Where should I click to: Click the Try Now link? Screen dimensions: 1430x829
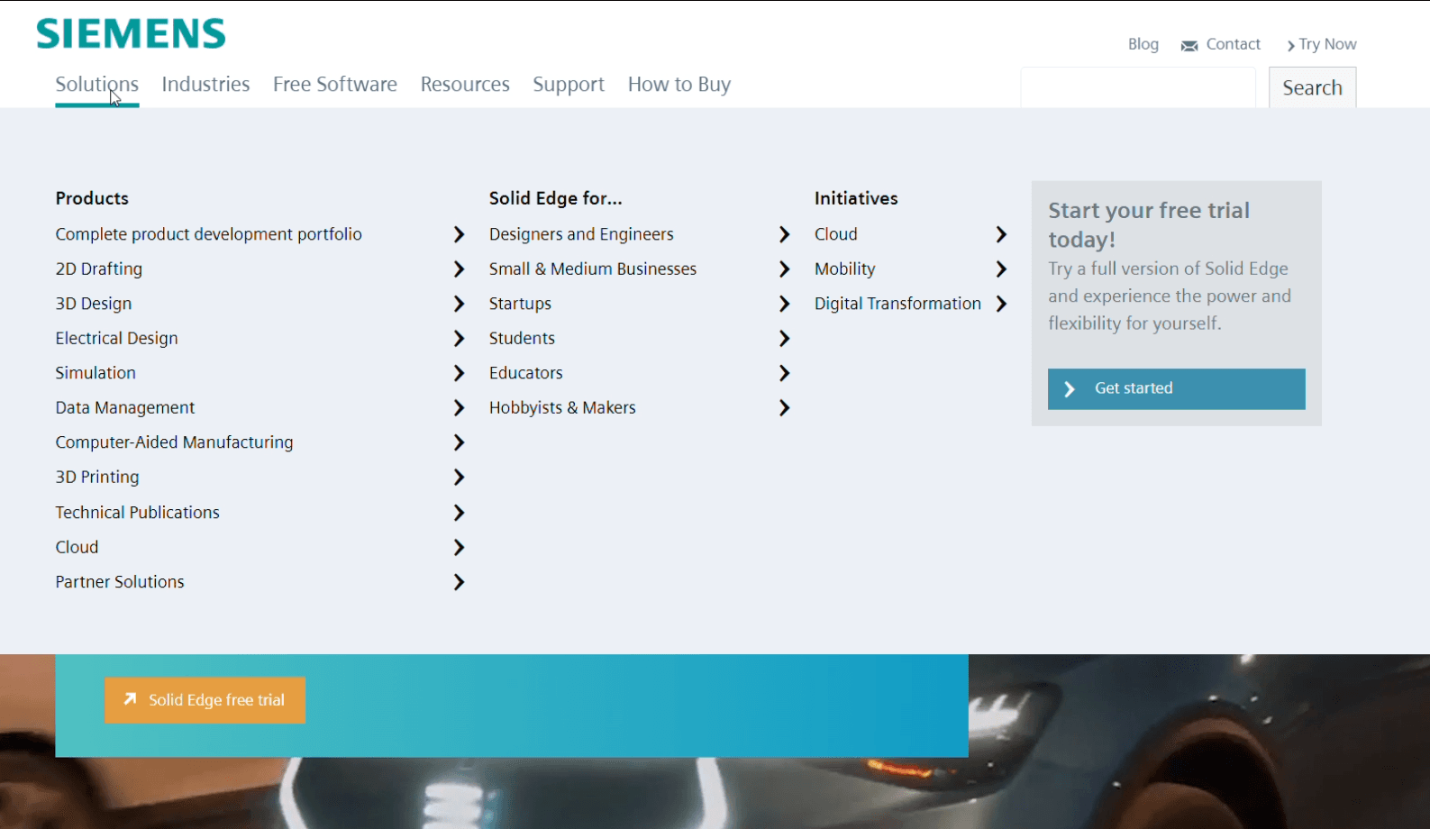click(1327, 44)
